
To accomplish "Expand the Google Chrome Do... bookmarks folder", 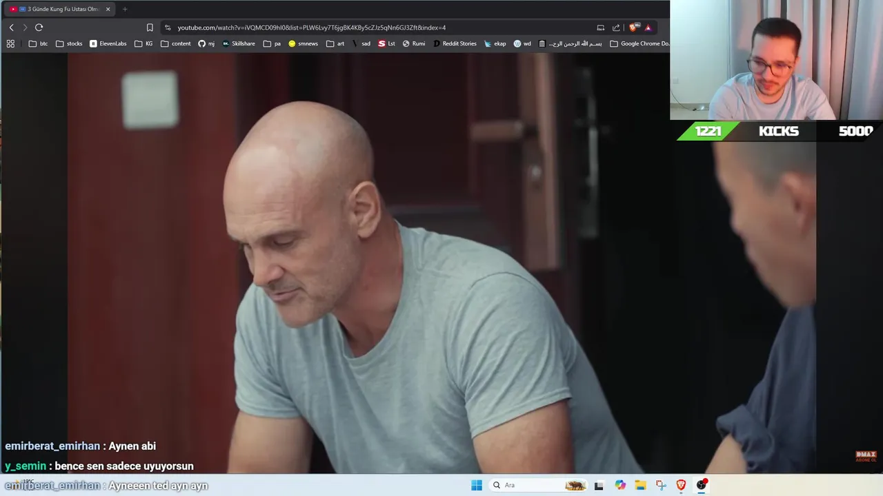I will [639, 43].
